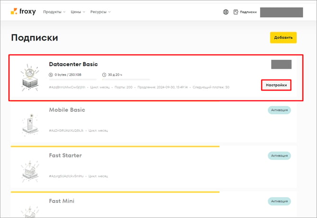Image resolution: width=317 pixels, height=218 pixels.
Task: Click the Fast Mini subscription title
Action: [62, 201]
